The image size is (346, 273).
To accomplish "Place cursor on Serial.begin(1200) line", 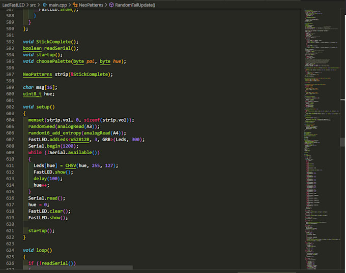I will click(51, 146).
